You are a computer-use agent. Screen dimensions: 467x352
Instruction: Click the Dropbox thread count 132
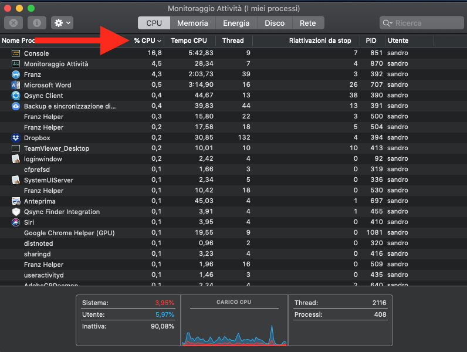(x=244, y=137)
